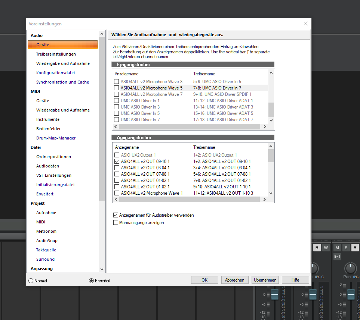Click the waveform display icon in the background mixer strip
This screenshot has width=360, height=320.
[337, 257]
